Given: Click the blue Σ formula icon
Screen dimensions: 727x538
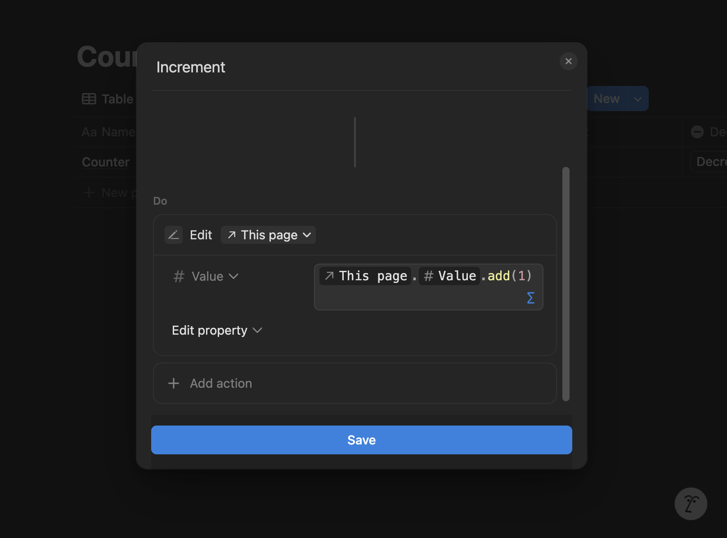Looking at the screenshot, I should 530,297.
